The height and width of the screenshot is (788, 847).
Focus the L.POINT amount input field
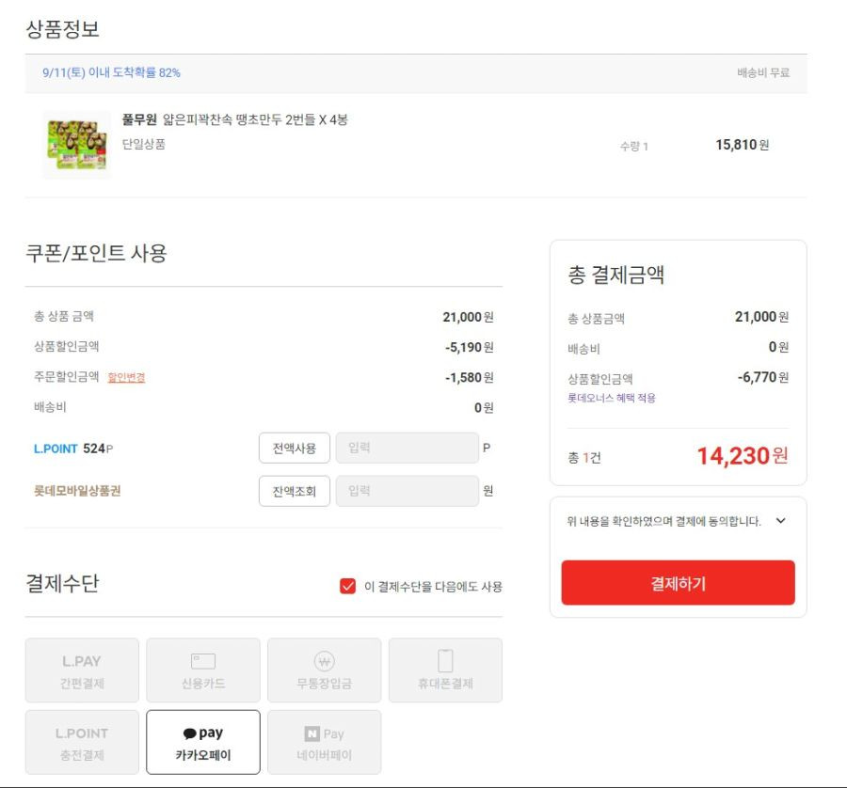408,448
